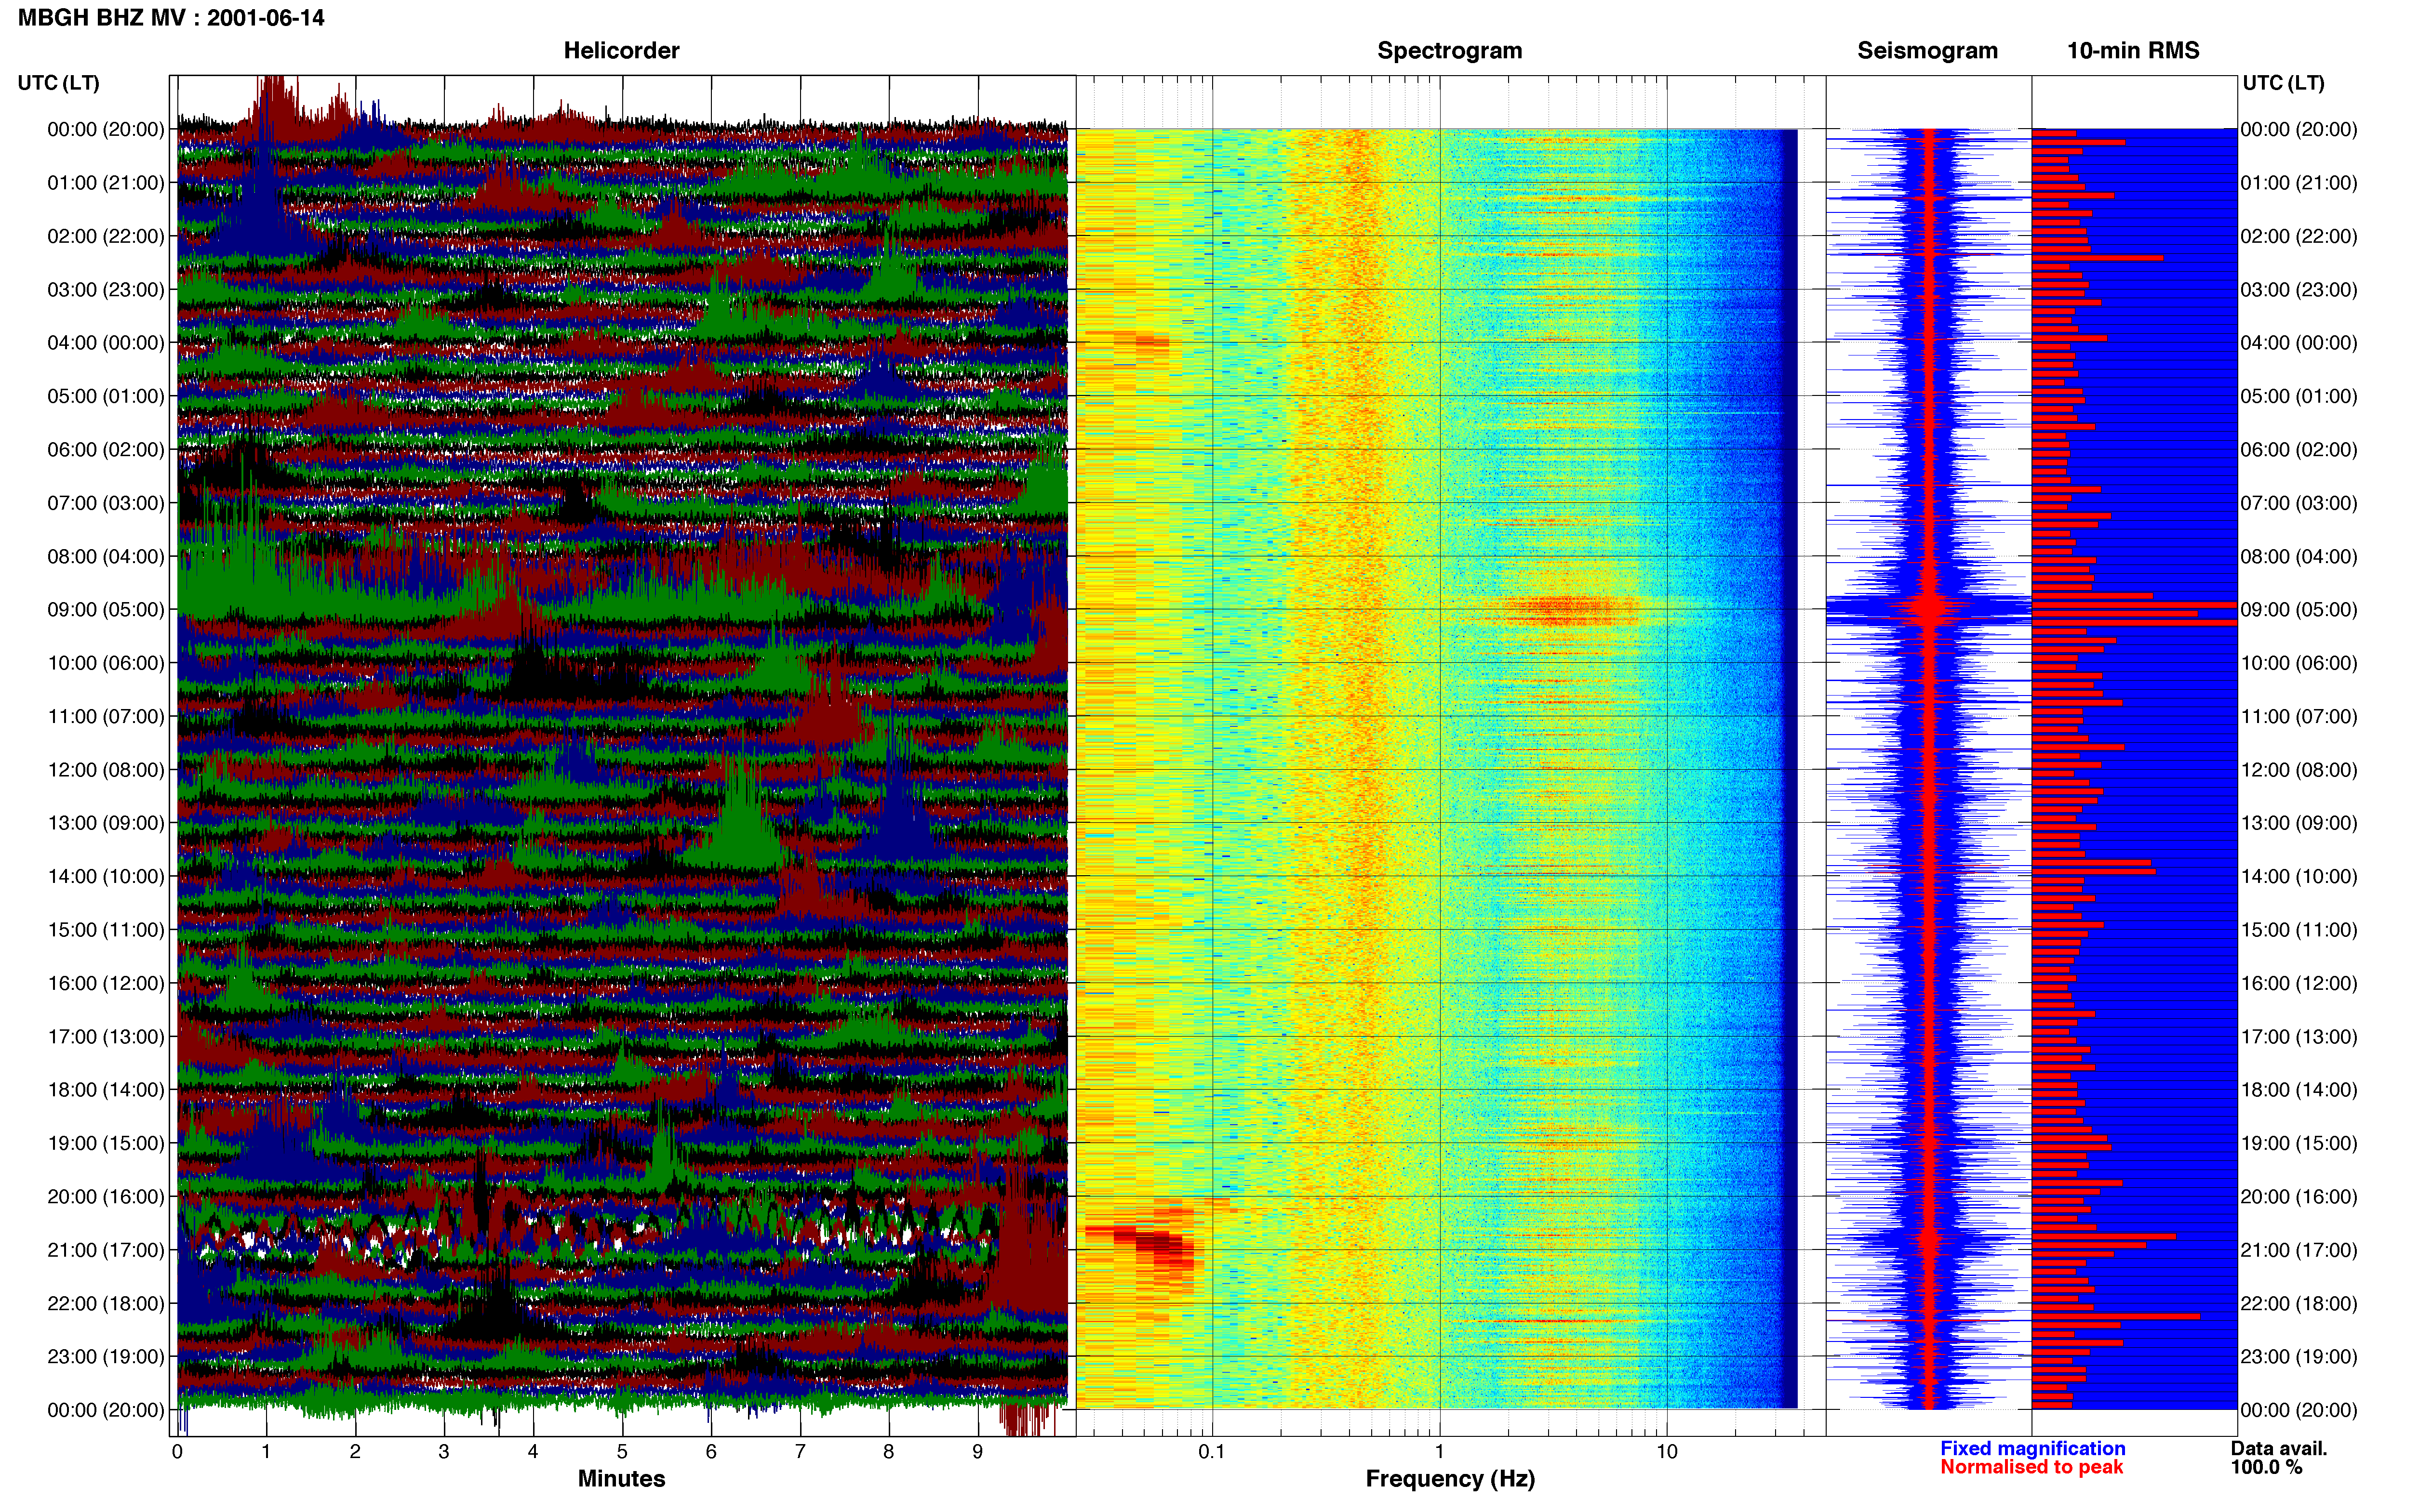Select the 'Helicorder' panel heading
Image resolution: width=2419 pixels, height=1512 pixels.
click(x=621, y=51)
